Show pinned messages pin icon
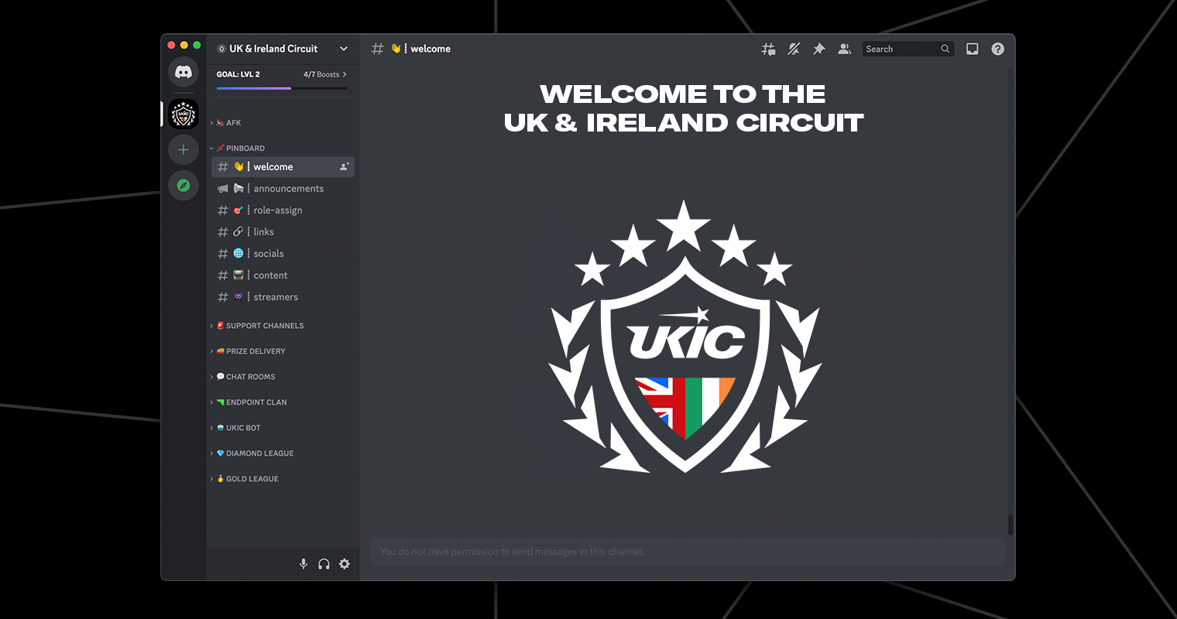The width and height of the screenshot is (1177, 619). click(x=819, y=49)
